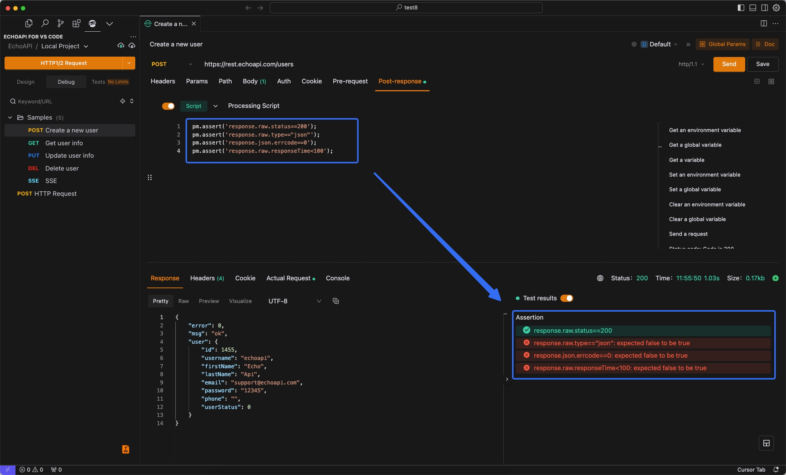786x475 pixels.
Task: Click the cloud download icon
Action: click(x=132, y=46)
